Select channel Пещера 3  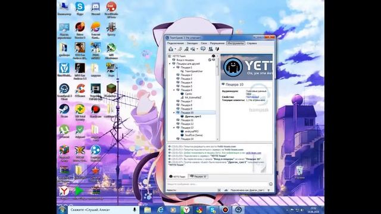coord(186,79)
